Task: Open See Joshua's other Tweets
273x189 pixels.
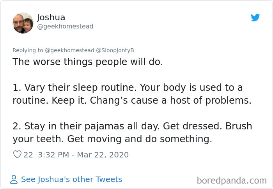Action: (71, 179)
